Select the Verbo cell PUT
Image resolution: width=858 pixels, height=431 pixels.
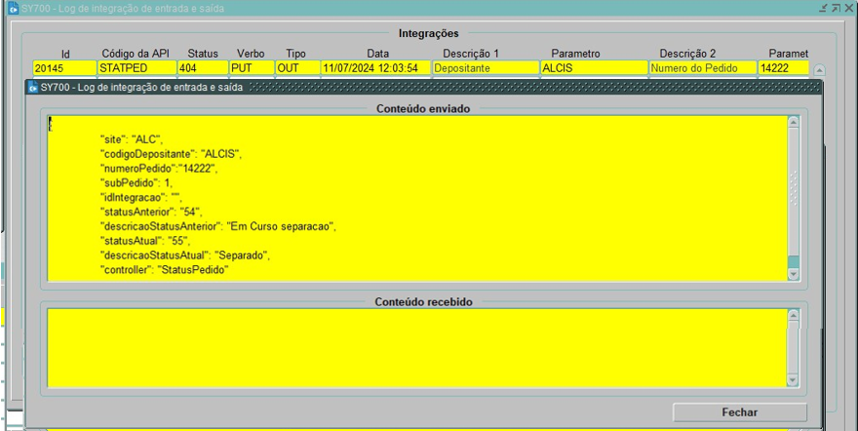pos(252,68)
